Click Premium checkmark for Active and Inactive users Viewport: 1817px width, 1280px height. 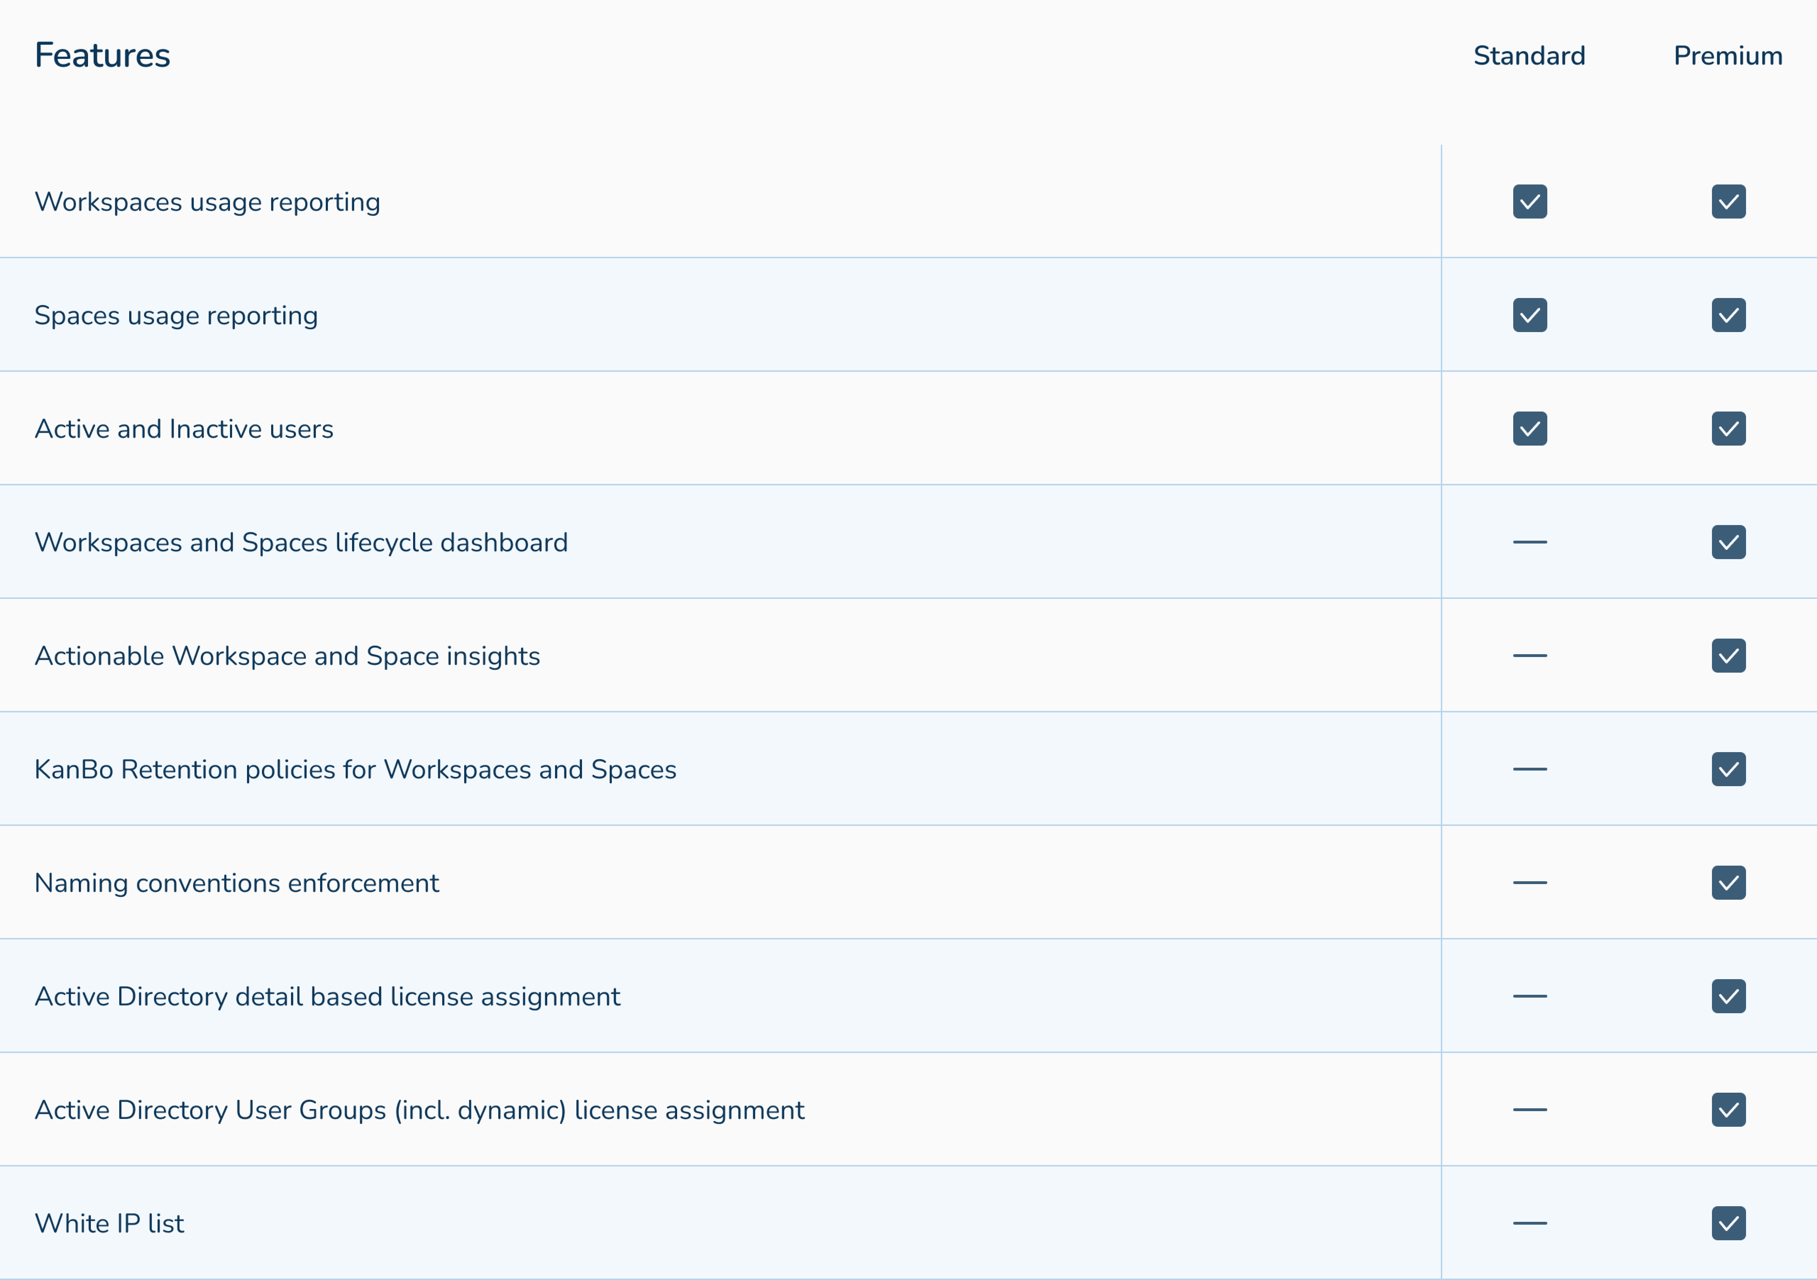click(1728, 429)
